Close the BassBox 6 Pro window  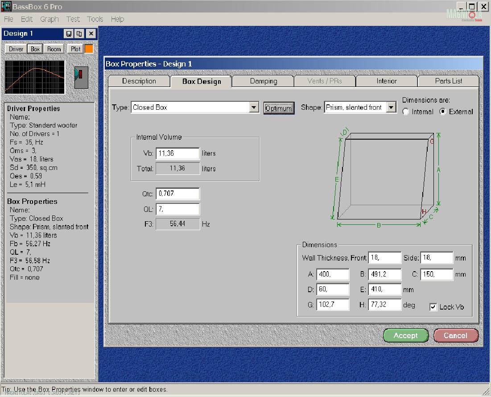pos(483,7)
